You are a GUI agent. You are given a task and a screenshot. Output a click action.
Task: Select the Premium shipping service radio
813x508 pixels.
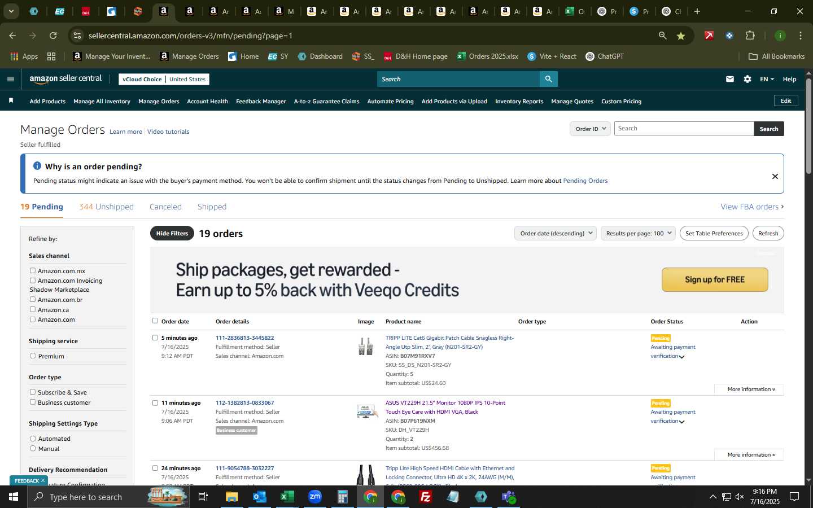click(33, 356)
